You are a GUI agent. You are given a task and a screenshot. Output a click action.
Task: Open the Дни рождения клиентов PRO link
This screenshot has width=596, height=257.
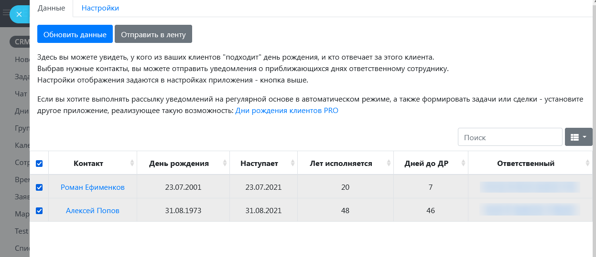coord(287,111)
